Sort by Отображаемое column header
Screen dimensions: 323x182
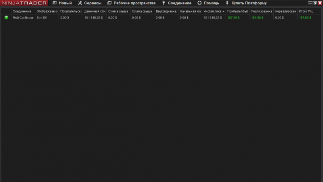(x=47, y=11)
